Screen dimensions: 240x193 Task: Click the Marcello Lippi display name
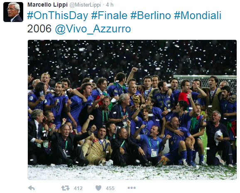pyautogui.click(x=47, y=5)
